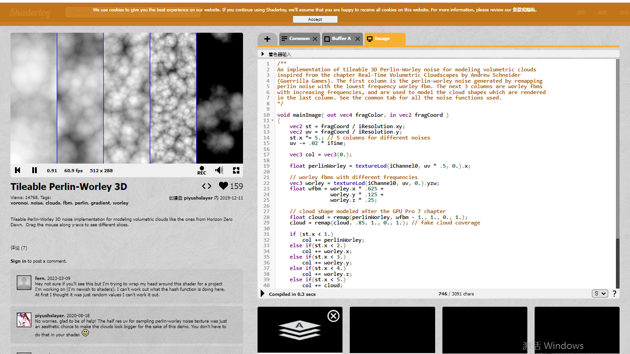Rewind shader time to start
The width and height of the screenshot is (630, 354).
tap(18, 170)
